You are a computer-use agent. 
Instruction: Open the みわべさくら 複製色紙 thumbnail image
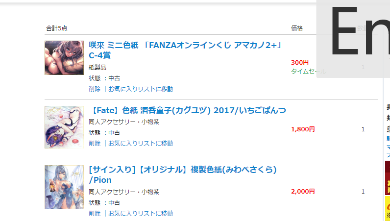click(64, 187)
